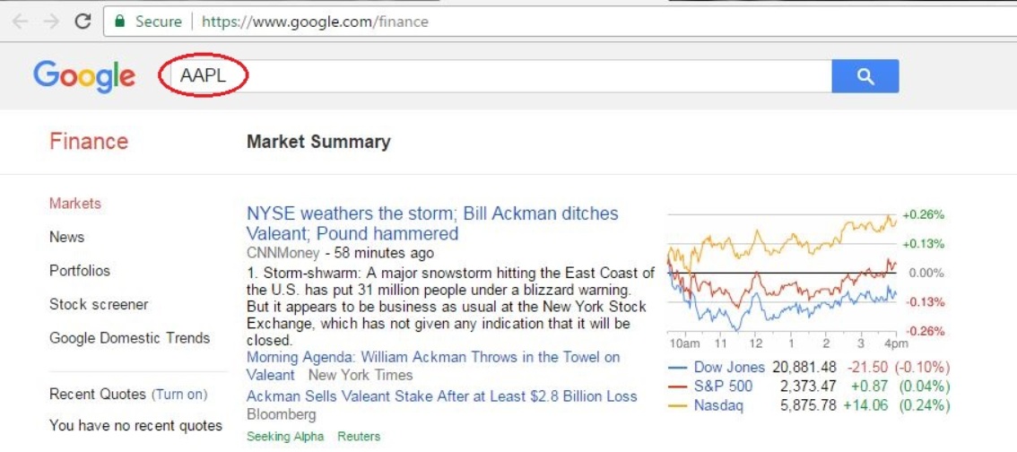Open the NYSE weathers the storm headline

point(432,223)
